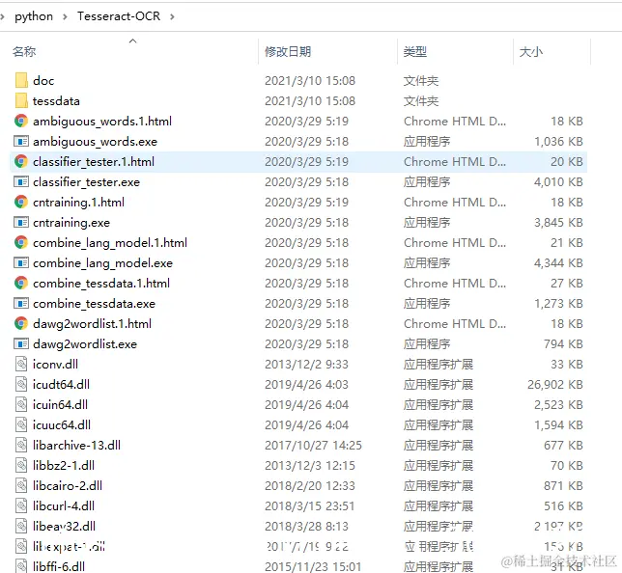Click Chrome icon of classifier_tester.1.html

click(21, 161)
